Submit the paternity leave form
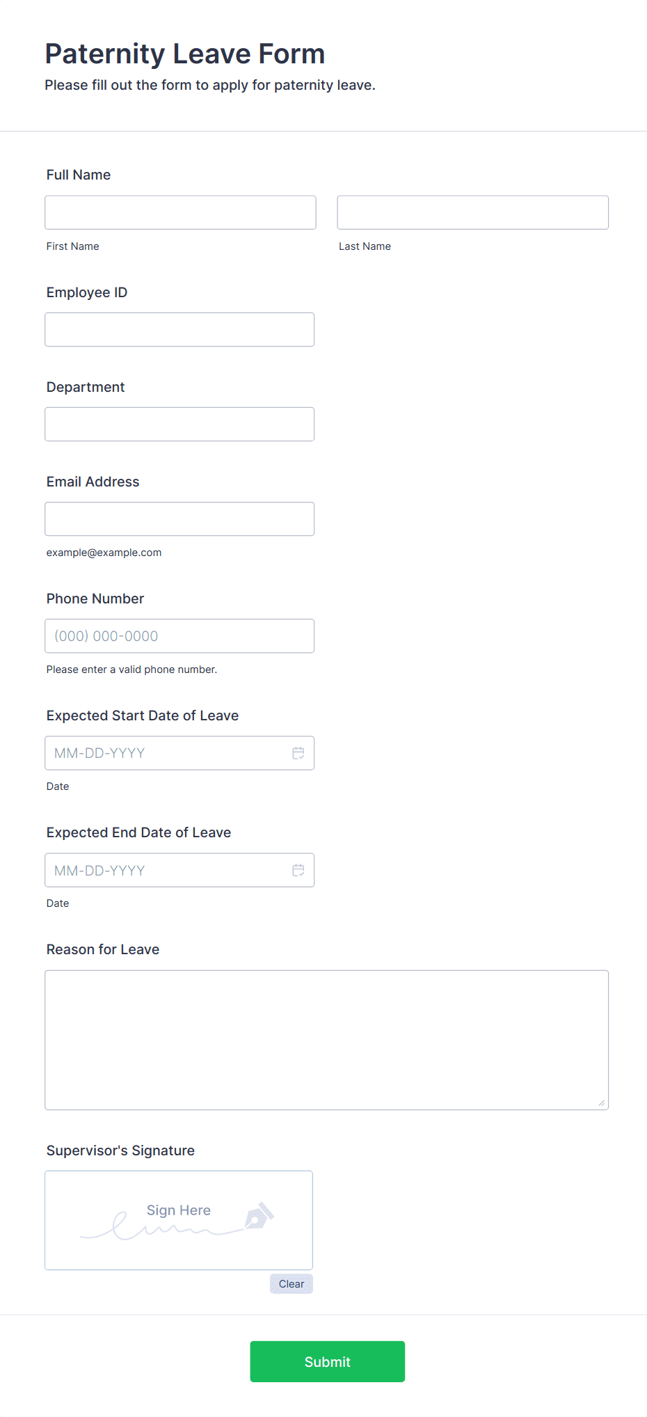The height and width of the screenshot is (1417, 647). pos(327,1361)
